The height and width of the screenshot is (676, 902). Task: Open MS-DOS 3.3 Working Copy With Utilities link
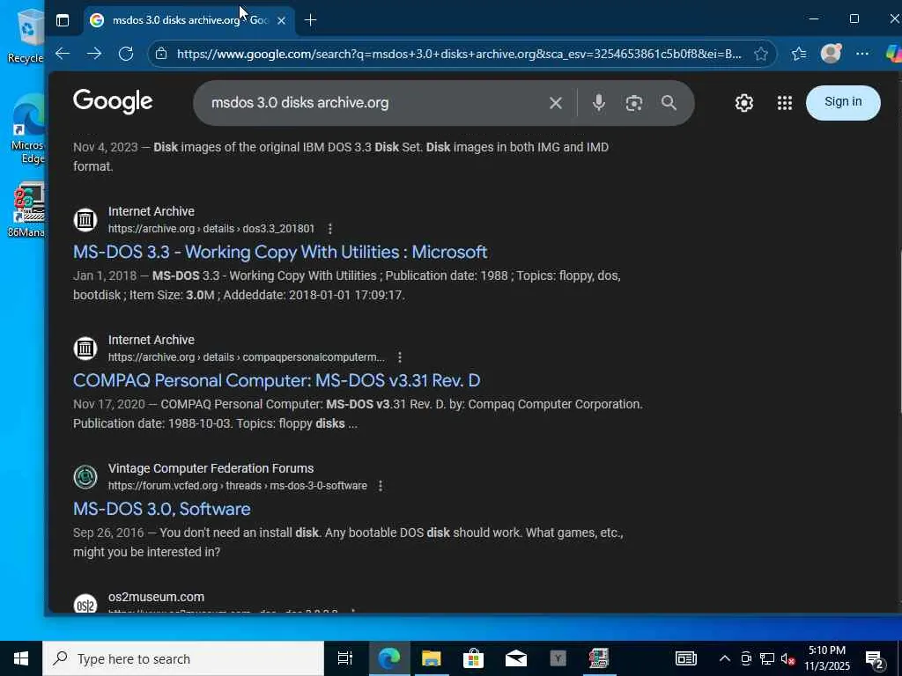(280, 252)
